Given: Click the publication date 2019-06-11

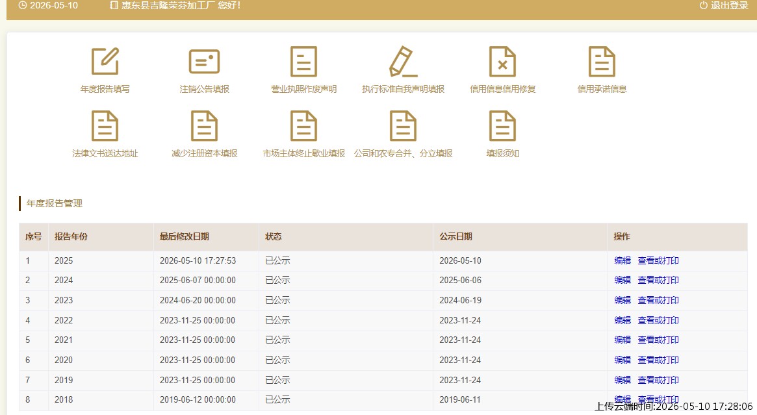Looking at the screenshot, I should [x=460, y=399].
